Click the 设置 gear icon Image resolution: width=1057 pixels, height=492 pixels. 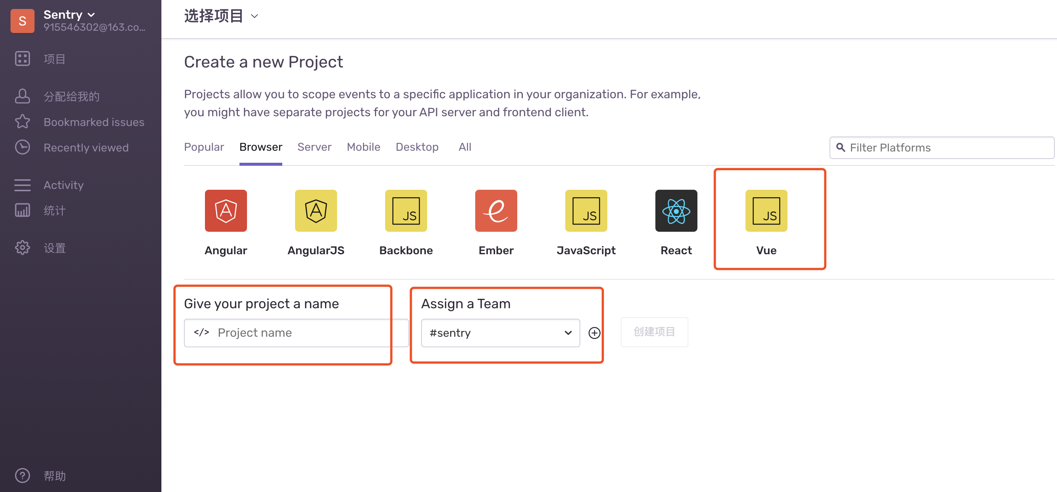point(22,247)
